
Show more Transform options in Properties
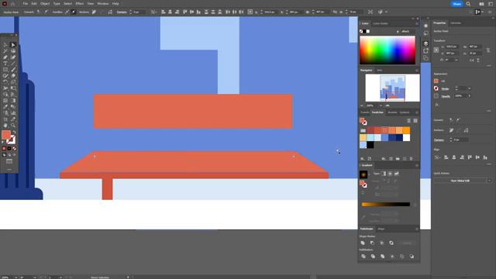489,66
